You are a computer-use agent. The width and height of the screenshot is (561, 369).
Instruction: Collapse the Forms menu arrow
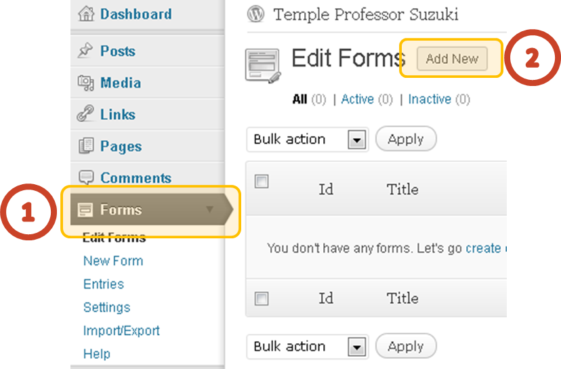click(209, 209)
